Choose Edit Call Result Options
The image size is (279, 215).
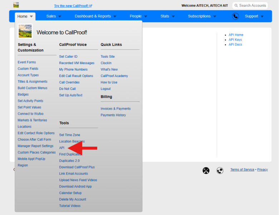tap(76, 76)
